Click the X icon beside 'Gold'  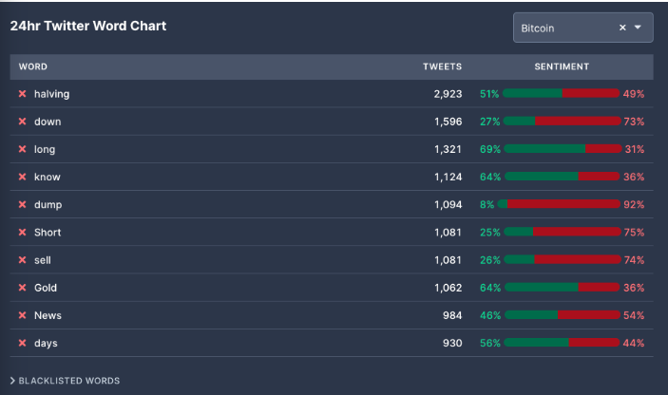click(22, 288)
